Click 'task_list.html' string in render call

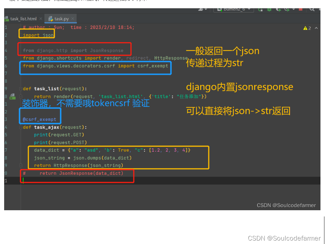121,96
